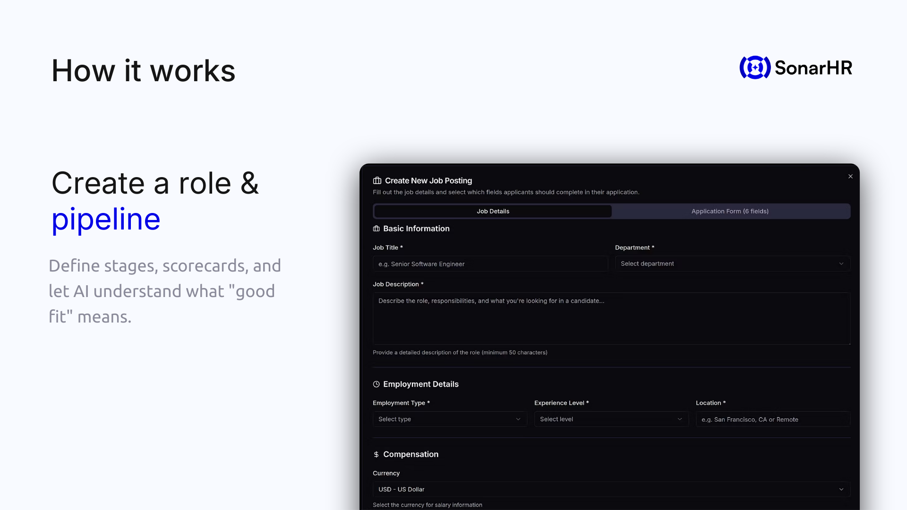Click the briefcase icon beside Create New Job Posting
Image resolution: width=907 pixels, height=510 pixels.
(x=377, y=180)
